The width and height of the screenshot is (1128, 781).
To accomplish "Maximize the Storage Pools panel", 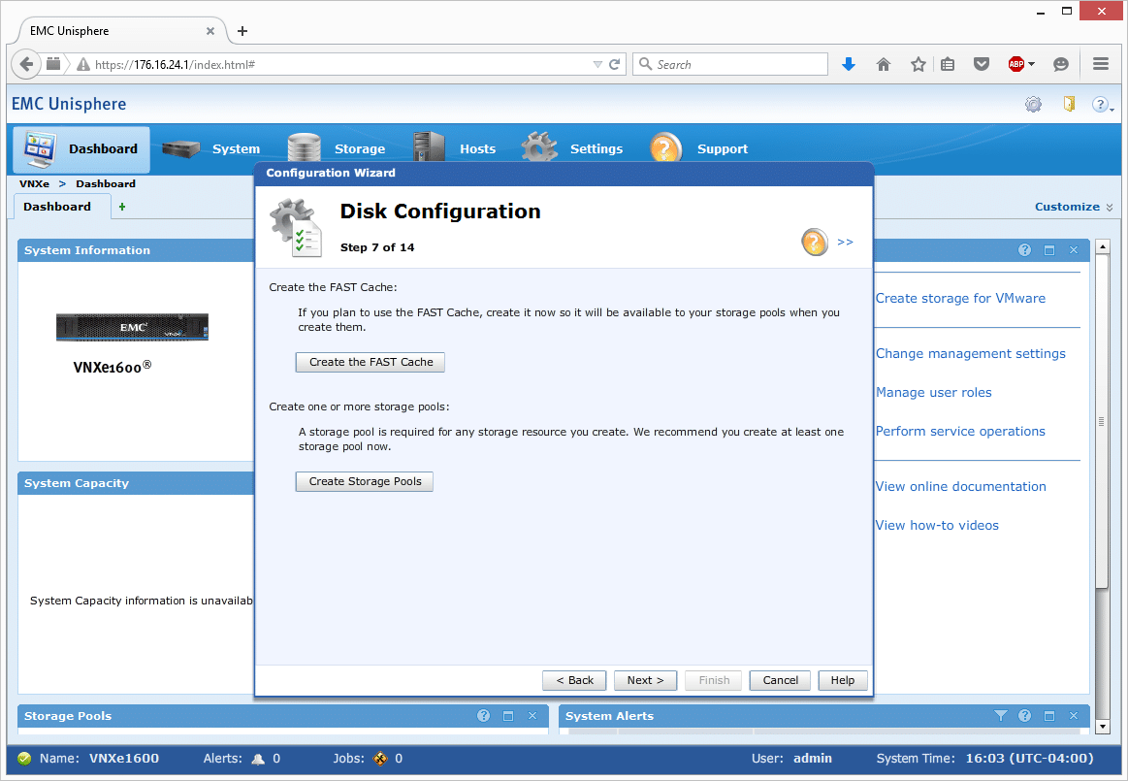I will (x=508, y=716).
